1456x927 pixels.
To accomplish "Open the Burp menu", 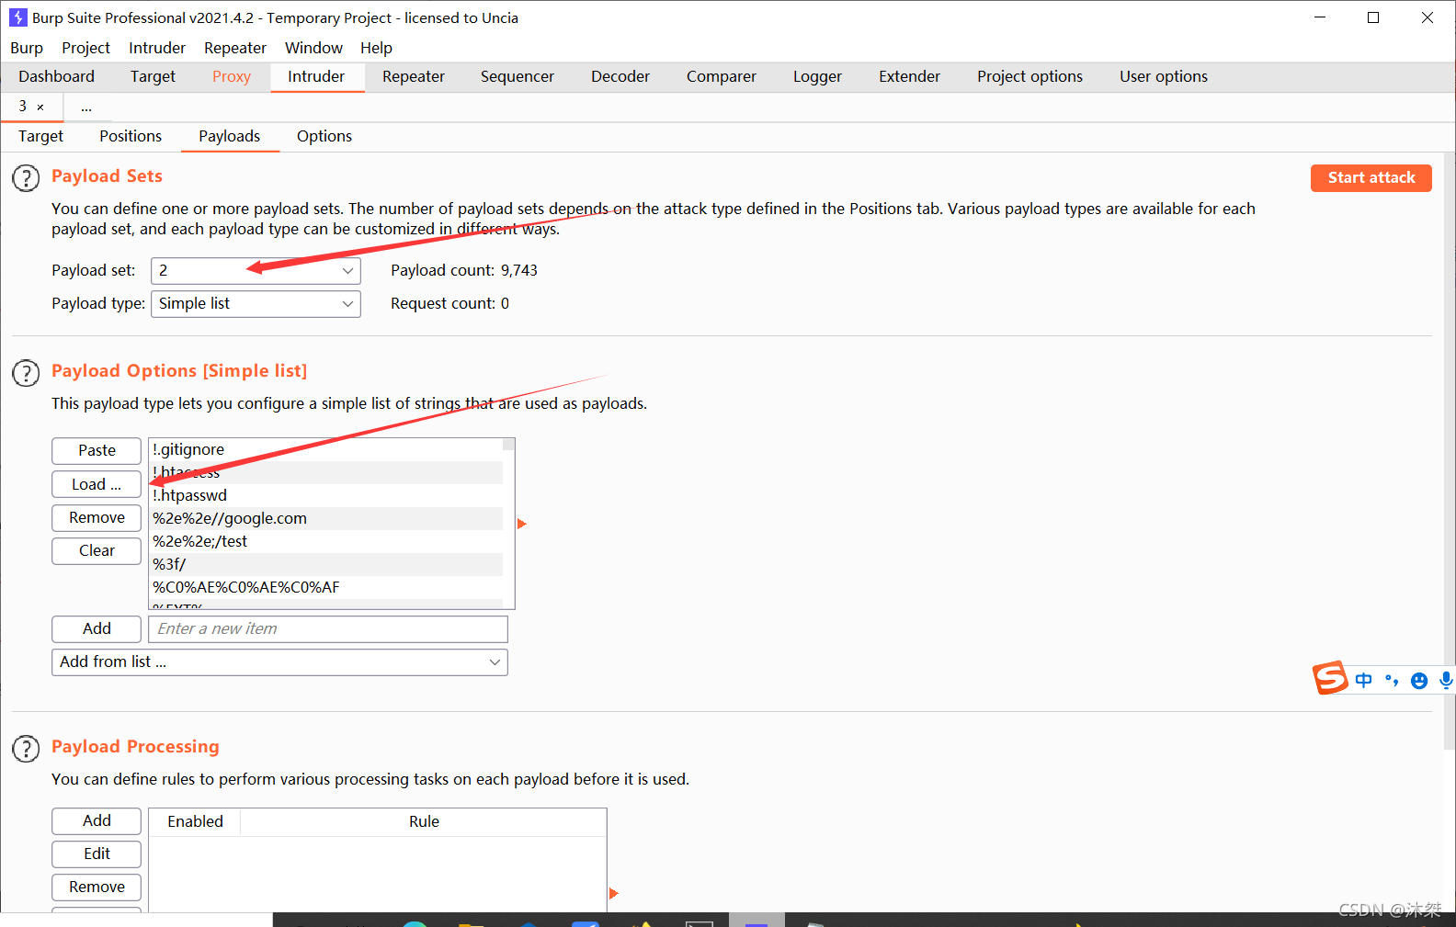I will [x=27, y=48].
